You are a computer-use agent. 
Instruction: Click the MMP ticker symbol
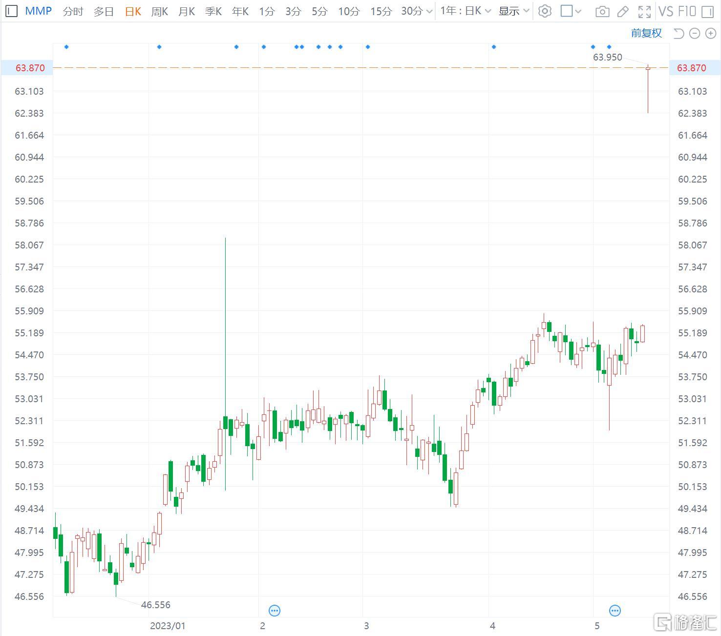tap(39, 11)
